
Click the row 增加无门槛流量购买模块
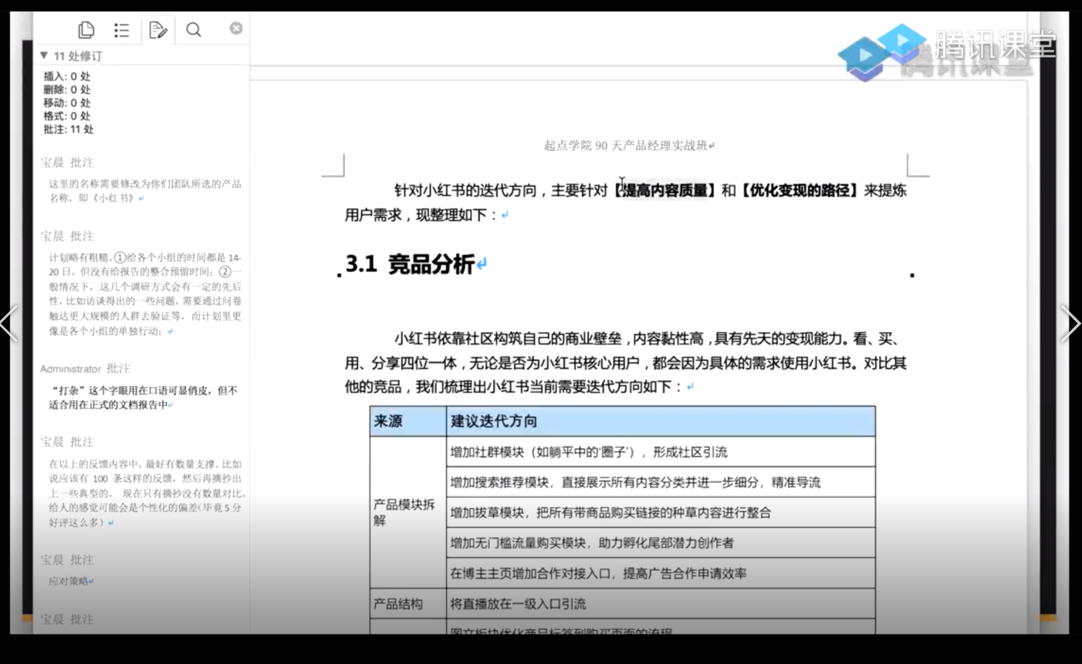(x=661, y=544)
